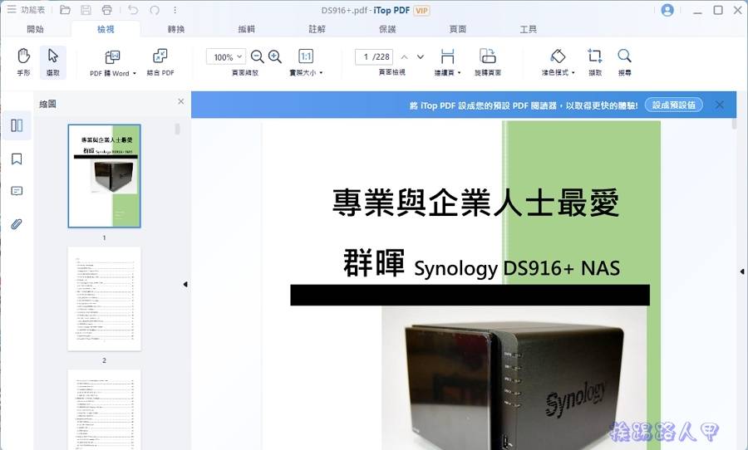748x450 pixels.
Task: Click the document vertical scrollbar
Action: point(734,125)
